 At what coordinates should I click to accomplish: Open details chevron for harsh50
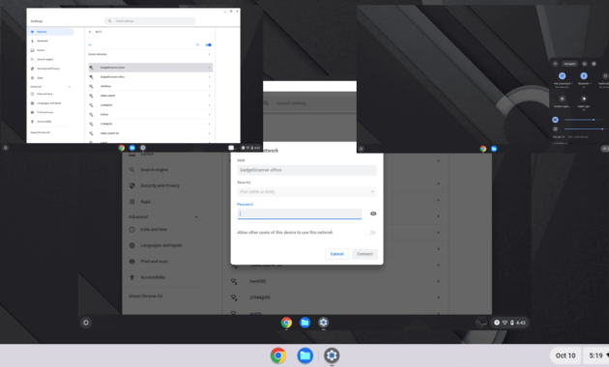point(439,281)
